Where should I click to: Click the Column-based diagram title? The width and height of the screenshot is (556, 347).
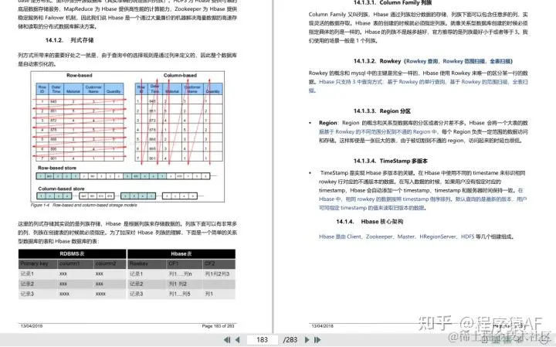pos(180,75)
